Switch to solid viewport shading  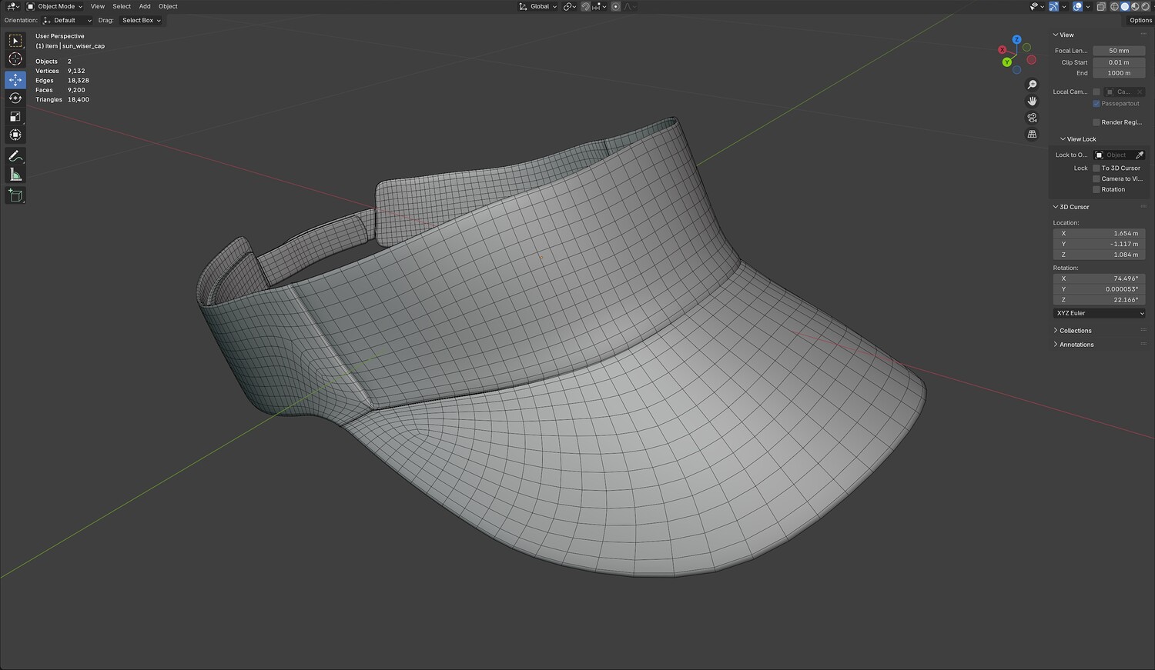(1124, 6)
